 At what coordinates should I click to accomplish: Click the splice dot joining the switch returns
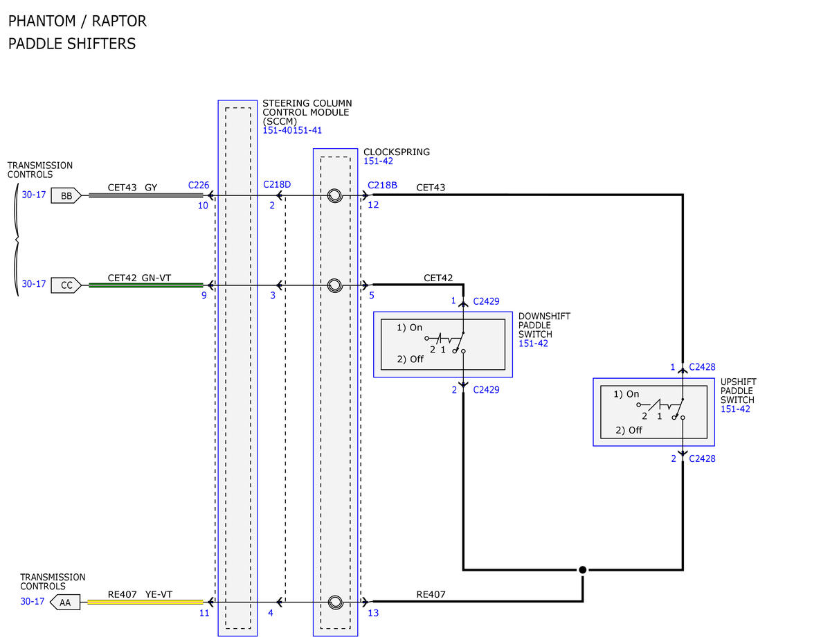582,570
